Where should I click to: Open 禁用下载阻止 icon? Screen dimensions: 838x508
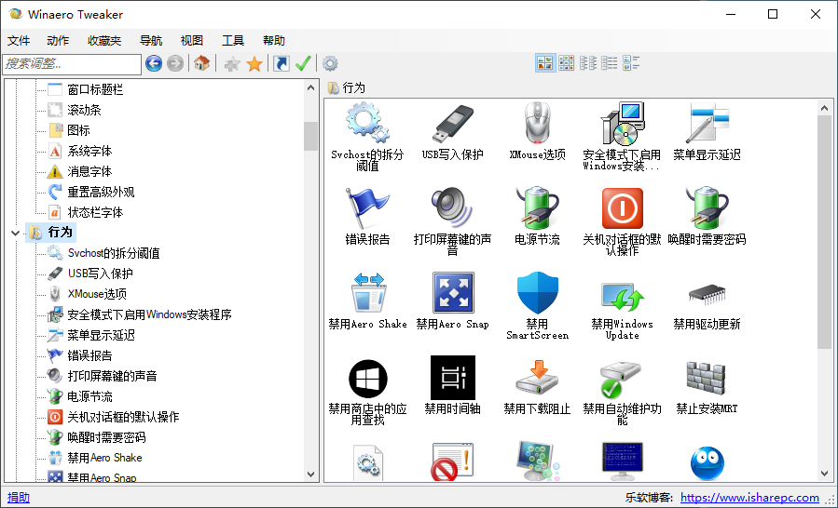pyautogui.click(x=537, y=378)
